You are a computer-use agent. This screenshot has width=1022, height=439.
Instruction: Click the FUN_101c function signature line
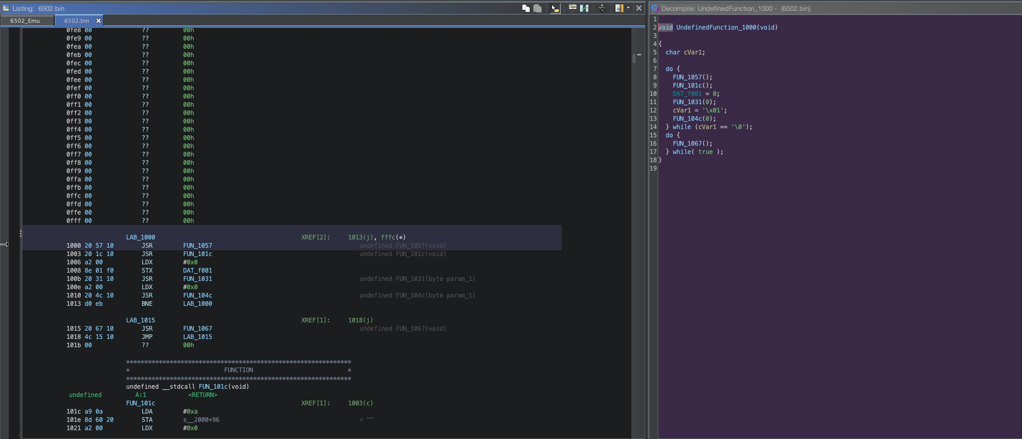(x=187, y=387)
